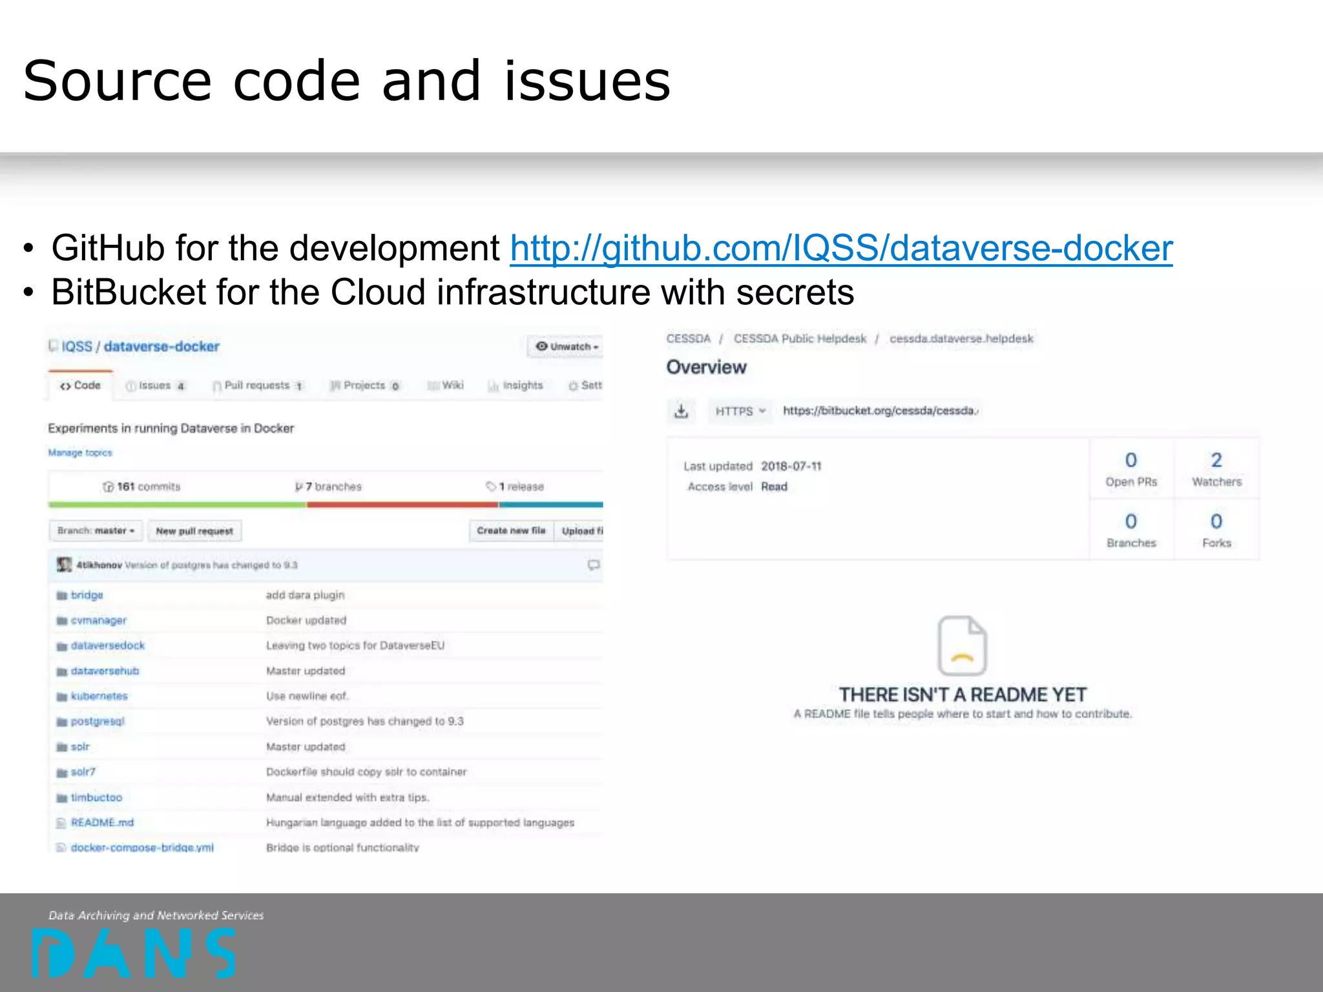Click the language statistics color bar

pos(326,504)
